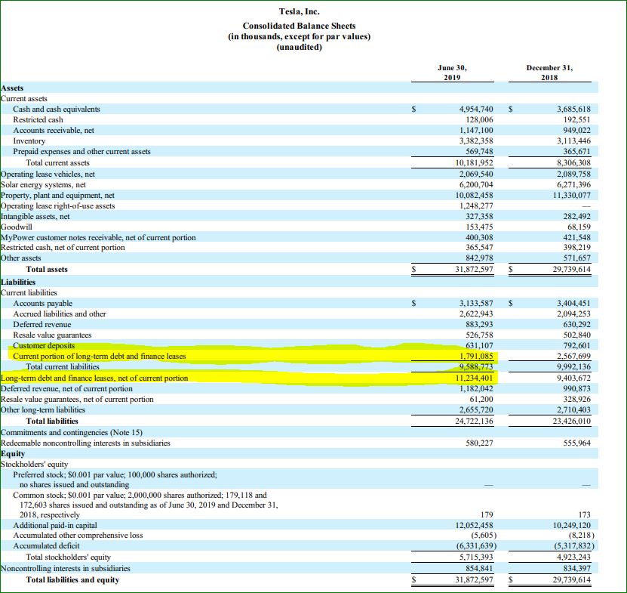The image size is (627, 593).
Task: Click additional paid-in capital value 12,052,458
Action: [x=475, y=525]
